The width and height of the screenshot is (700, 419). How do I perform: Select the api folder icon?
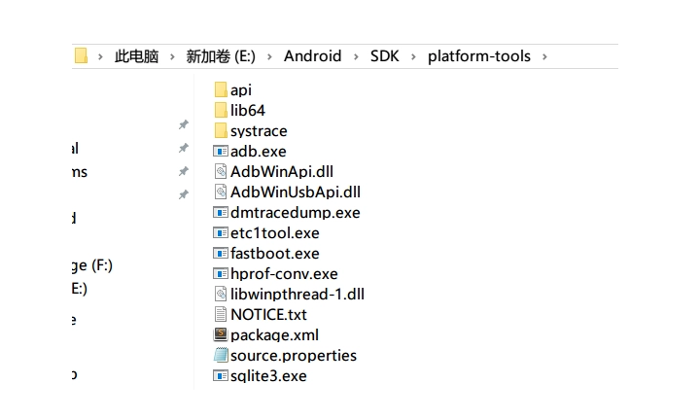[x=221, y=89]
